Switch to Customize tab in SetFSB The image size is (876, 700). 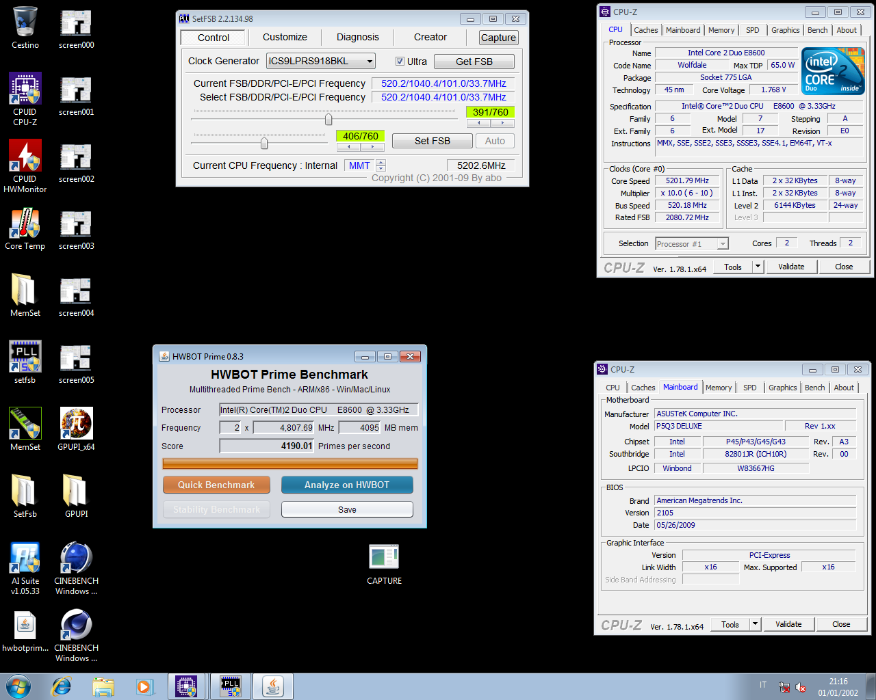pyautogui.click(x=285, y=38)
